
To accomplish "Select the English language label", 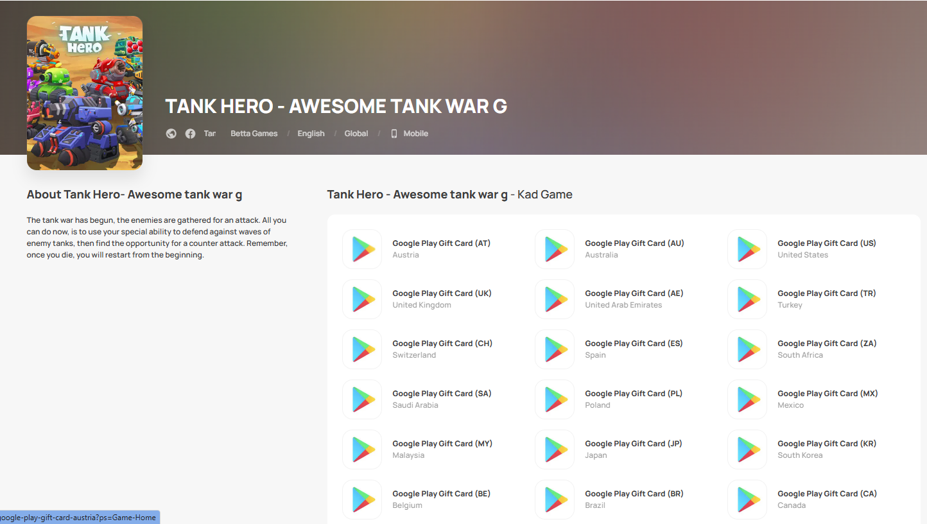I will point(311,134).
